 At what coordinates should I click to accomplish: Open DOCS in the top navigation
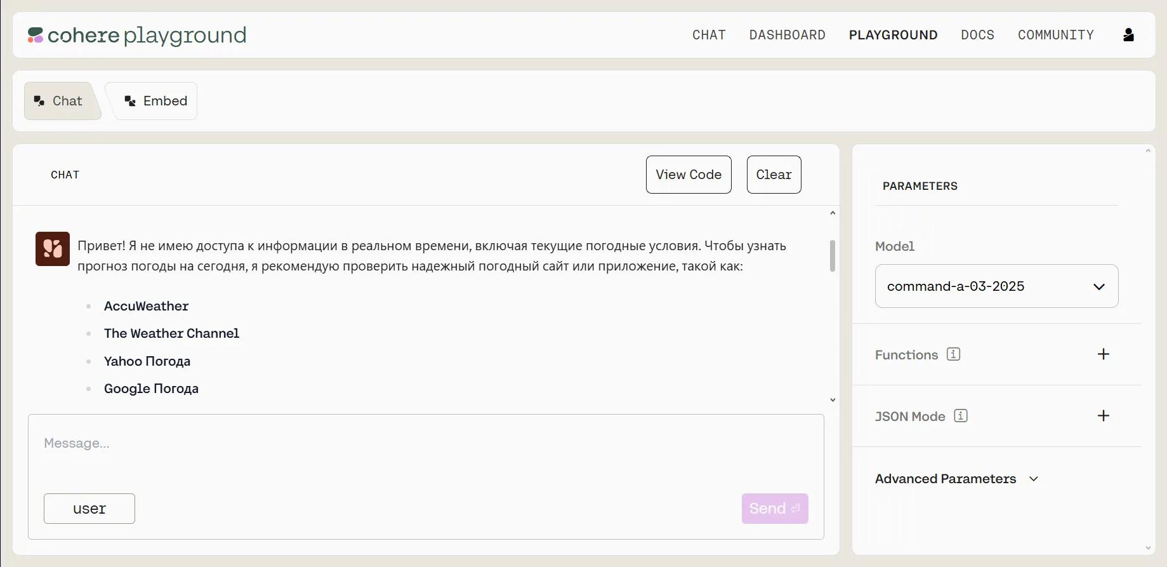click(x=977, y=35)
